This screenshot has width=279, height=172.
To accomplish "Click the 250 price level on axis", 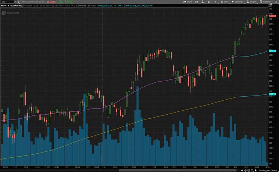I will [x=270, y=40].
